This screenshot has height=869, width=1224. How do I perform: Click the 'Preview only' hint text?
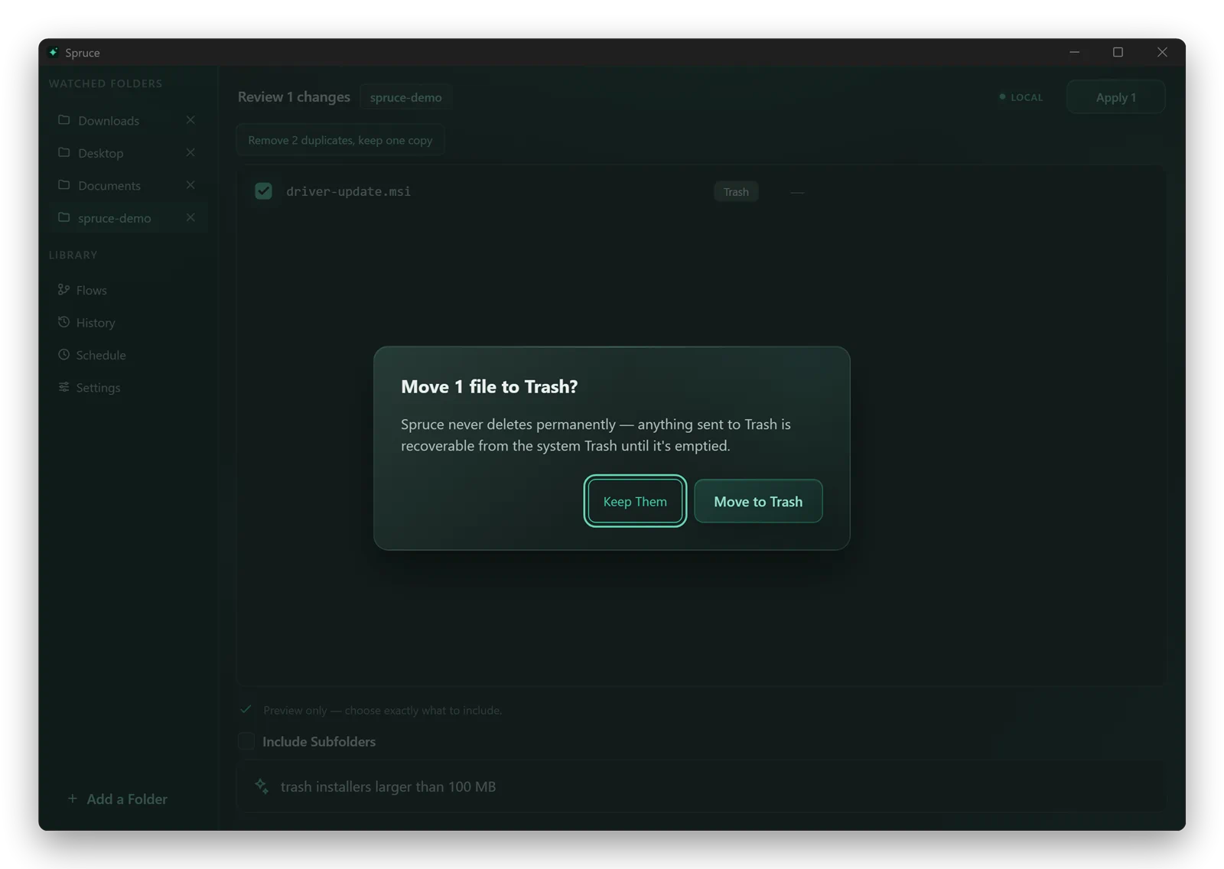coord(382,710)
